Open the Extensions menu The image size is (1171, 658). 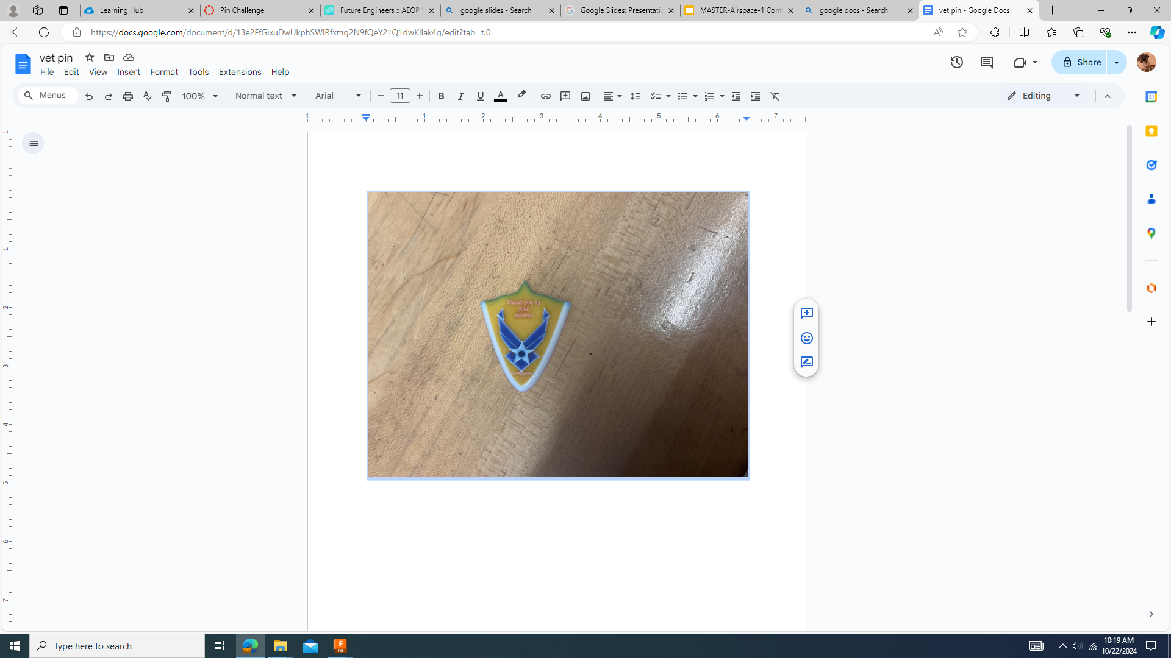(240, 72)
